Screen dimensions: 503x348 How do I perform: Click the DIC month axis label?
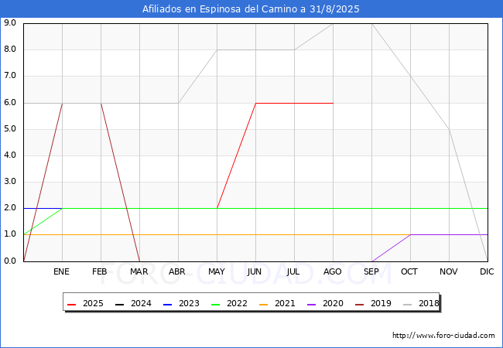(487, 272)
